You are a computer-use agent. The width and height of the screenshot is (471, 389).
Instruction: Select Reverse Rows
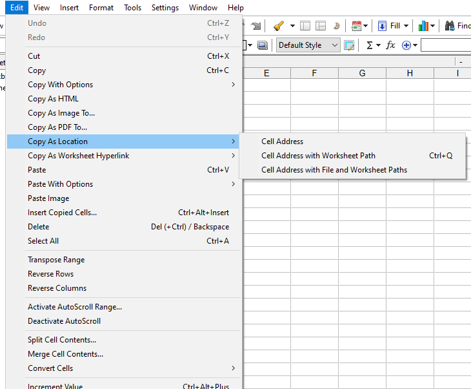124,274
